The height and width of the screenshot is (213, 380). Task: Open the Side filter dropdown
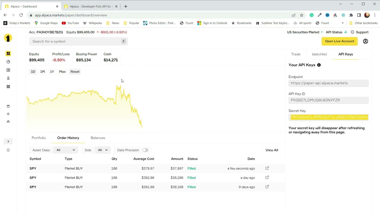103,150
